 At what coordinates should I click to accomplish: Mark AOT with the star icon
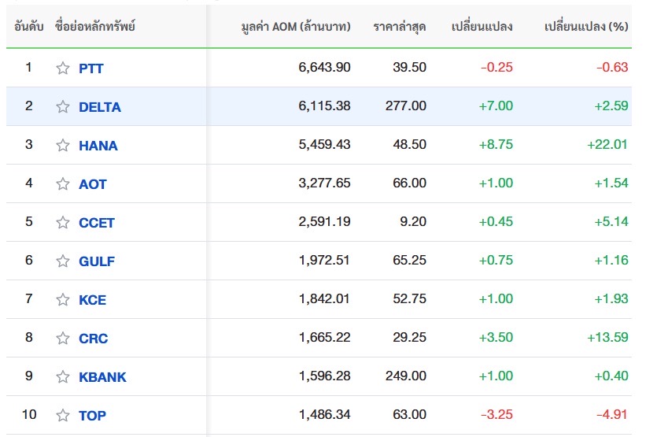[x=63, y=183]
